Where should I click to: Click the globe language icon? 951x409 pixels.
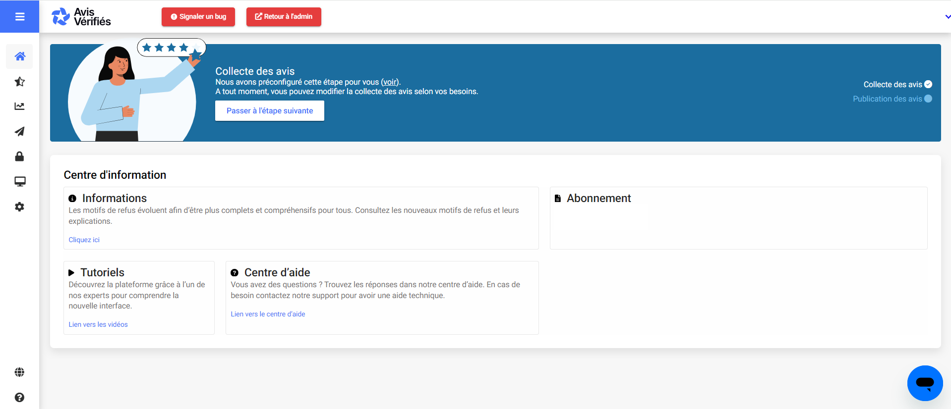[20, 372]
